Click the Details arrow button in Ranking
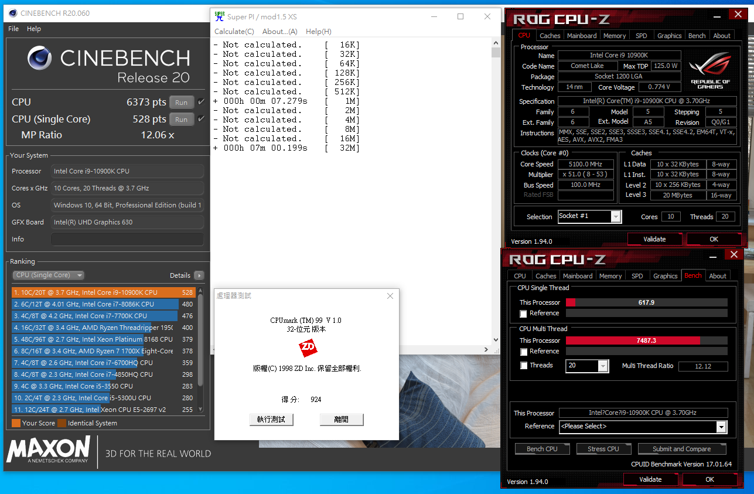Viewport: 754px width, 494px height. pyautogui.click(x=199, y=275)
